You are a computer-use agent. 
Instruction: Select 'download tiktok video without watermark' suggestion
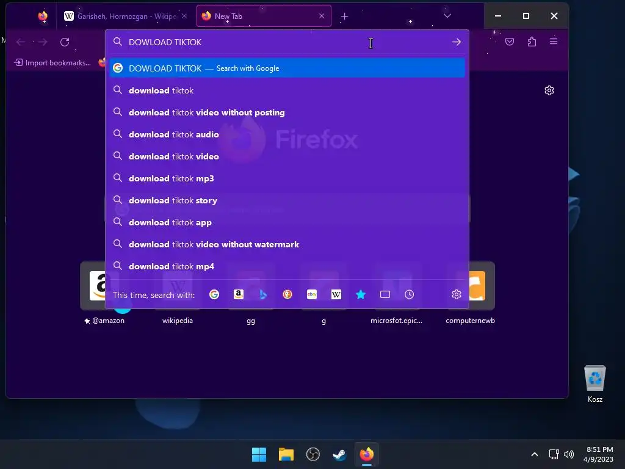click(287, 244)
